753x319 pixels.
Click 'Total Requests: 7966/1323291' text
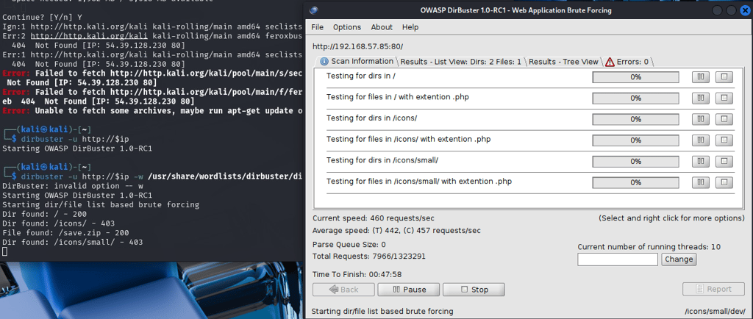click(x=369, y=257)
